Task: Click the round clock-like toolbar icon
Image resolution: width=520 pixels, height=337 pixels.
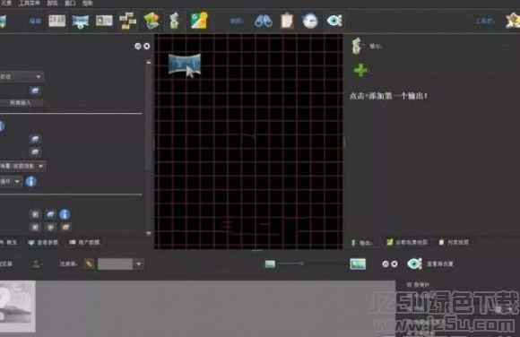Action: [x=310, y=21]
